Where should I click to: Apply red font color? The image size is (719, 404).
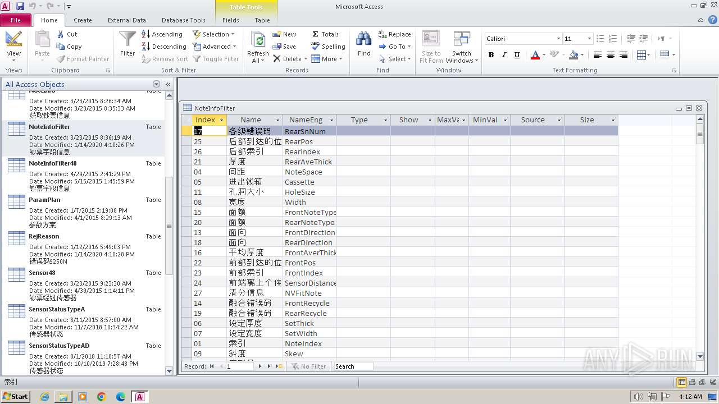tap(535, 55)
